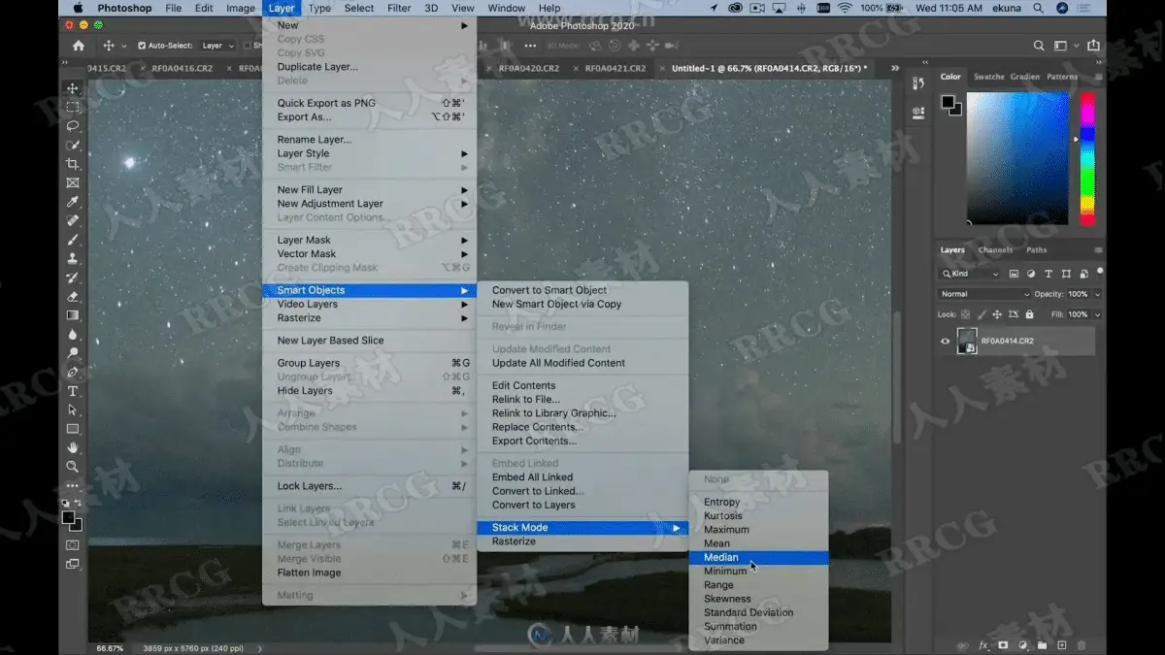The width and height of the screenshot is (1165, 655).
Task: Swap foreground and background colors in toolbar
Action: tap(79, 505)
